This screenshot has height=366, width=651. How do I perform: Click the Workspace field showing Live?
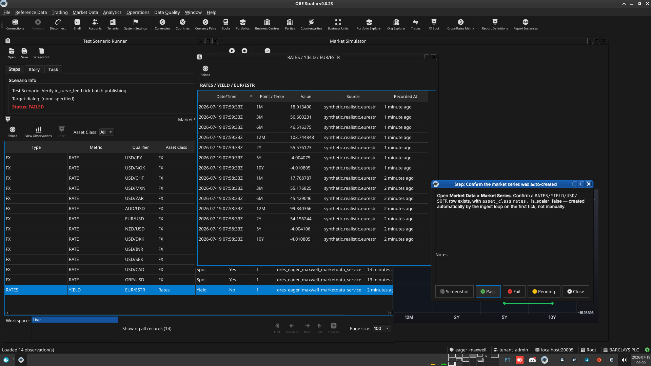click(x=75, y=320)
